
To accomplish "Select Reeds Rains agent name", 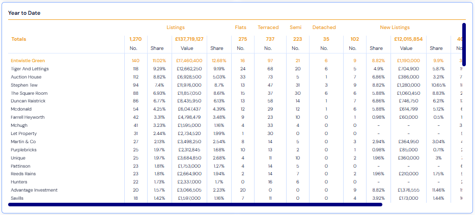I will (23, 174).
